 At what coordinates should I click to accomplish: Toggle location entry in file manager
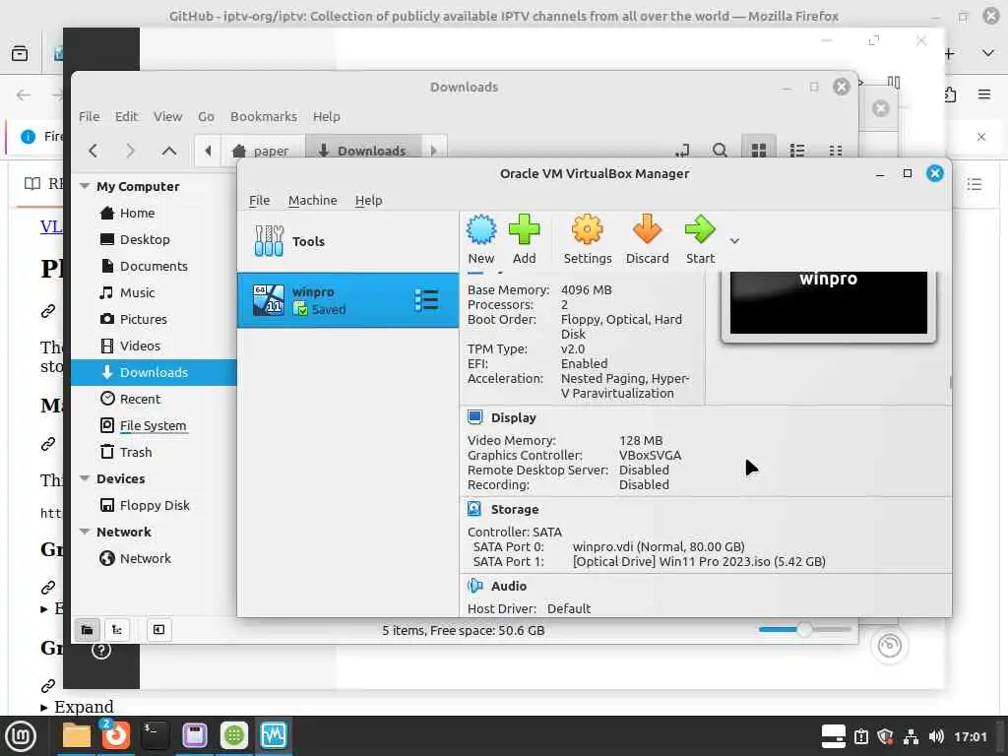tap(682, 151)
